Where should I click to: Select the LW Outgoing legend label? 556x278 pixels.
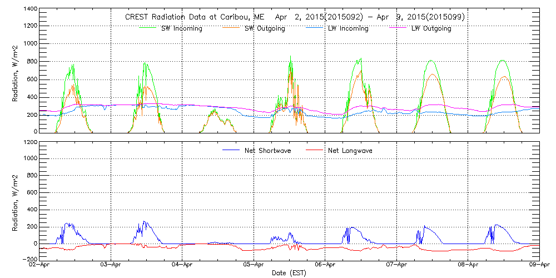tap(431, 28)
